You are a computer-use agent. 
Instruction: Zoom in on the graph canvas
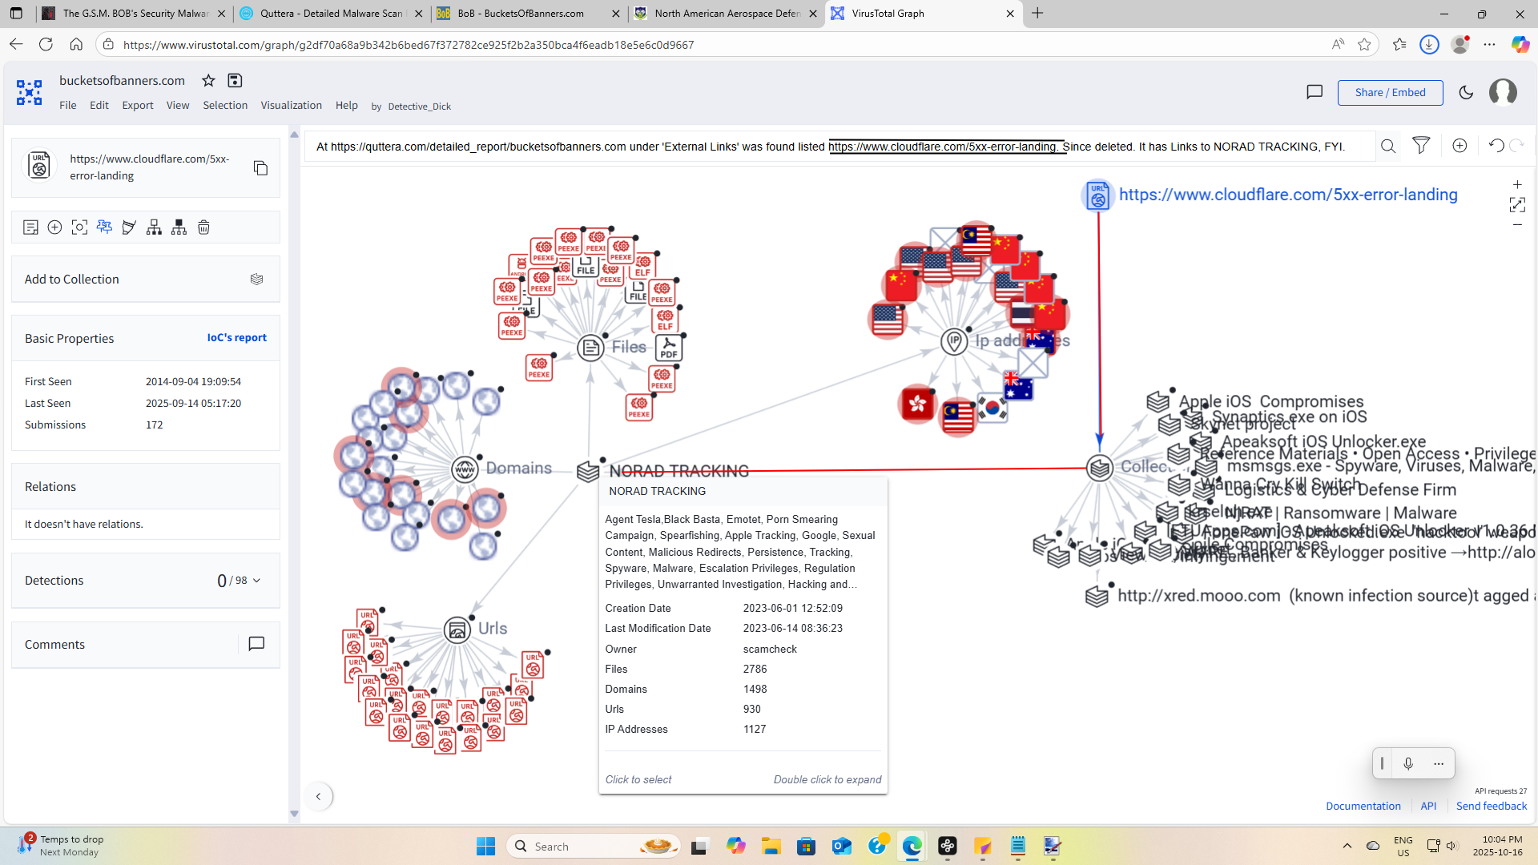1517,185
